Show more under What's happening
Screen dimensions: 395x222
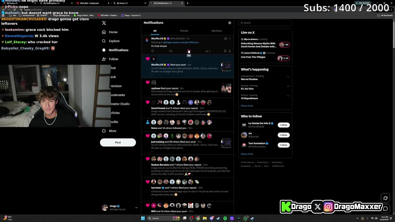click(x=247, y=106)
